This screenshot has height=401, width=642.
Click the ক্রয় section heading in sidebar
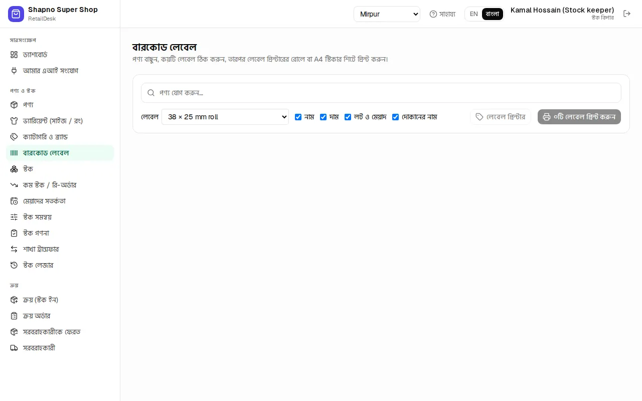[x=14, y=285]
